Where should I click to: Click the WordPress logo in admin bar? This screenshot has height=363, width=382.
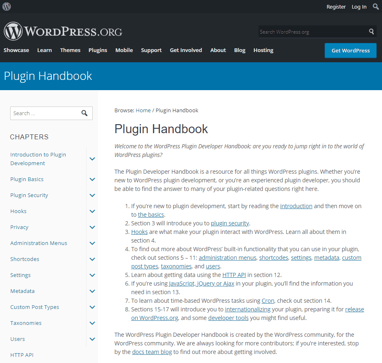(7, 7)
